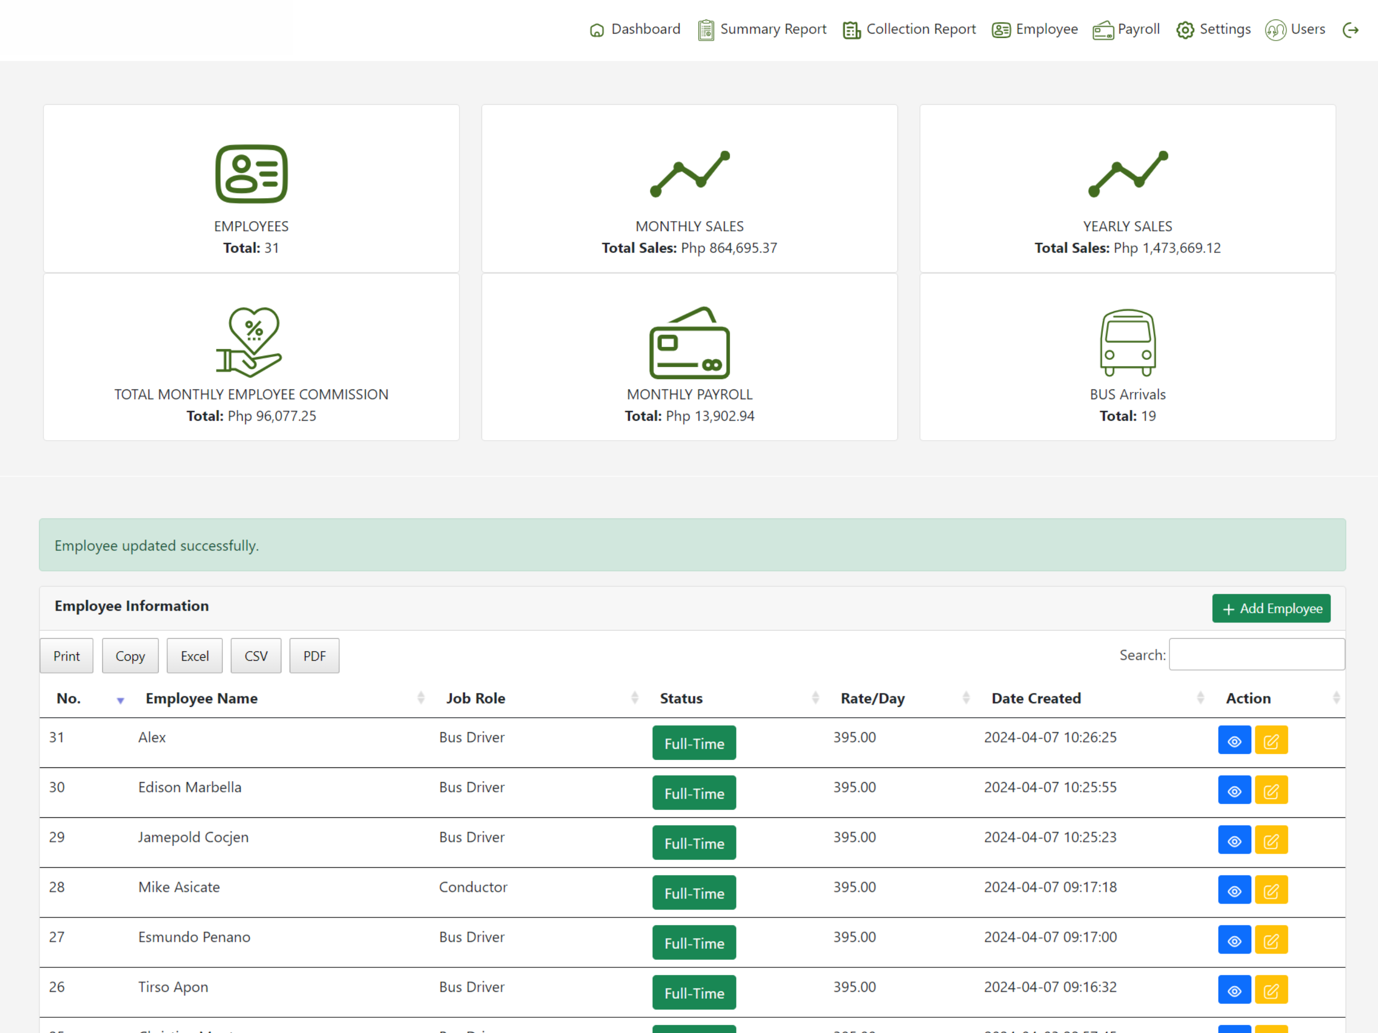Click the 'Employee updated successfully.' alert
The height and width of the screenshot is (1033, 1378).
tap(692, 545)
